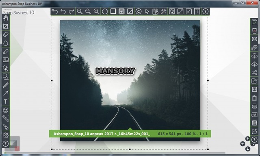This screenshot has width=260, height=156.
Task: Upload with the first cloud icon
Action: click(x=254, y=56)
